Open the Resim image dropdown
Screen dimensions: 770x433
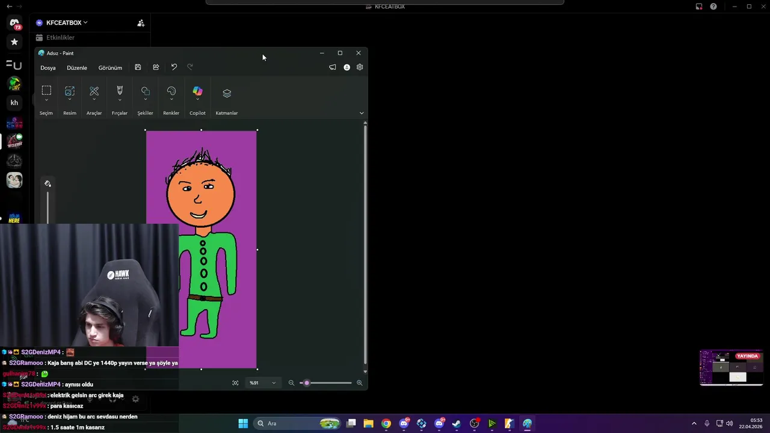[x=70, y=100]
